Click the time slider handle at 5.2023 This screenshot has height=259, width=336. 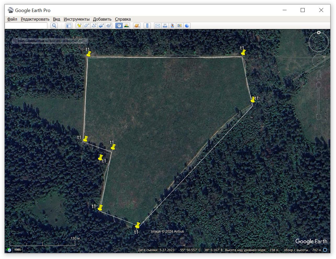click(80, 41)
